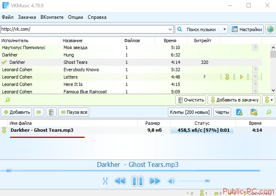Select the Наутилус Помпилиус row
276x196 pixels.
tap(131, 47)
